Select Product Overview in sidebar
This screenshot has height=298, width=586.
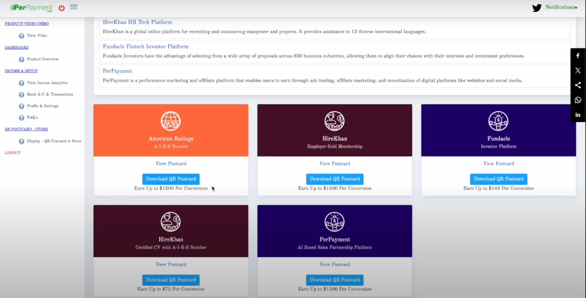pos(43,59)
